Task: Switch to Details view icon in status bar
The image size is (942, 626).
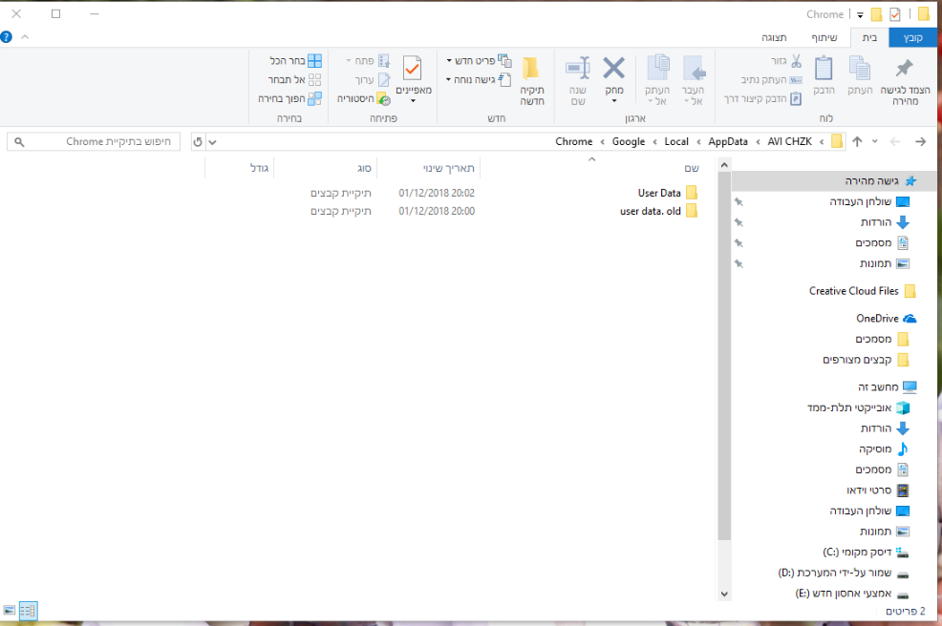Action: (x=29, y=611)
